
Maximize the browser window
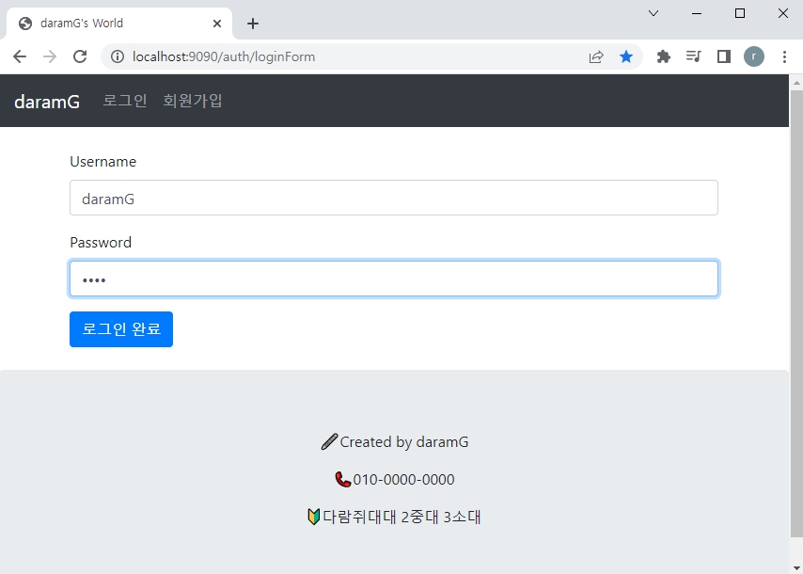coord(740,13)
